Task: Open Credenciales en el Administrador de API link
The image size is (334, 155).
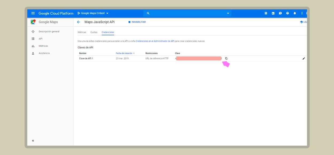Action: coord(155,41)
